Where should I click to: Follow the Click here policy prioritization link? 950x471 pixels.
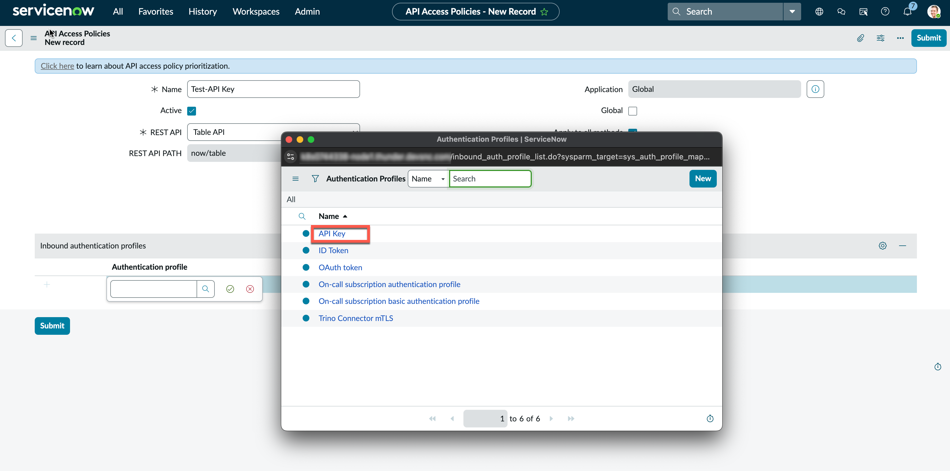coord(57,66)
